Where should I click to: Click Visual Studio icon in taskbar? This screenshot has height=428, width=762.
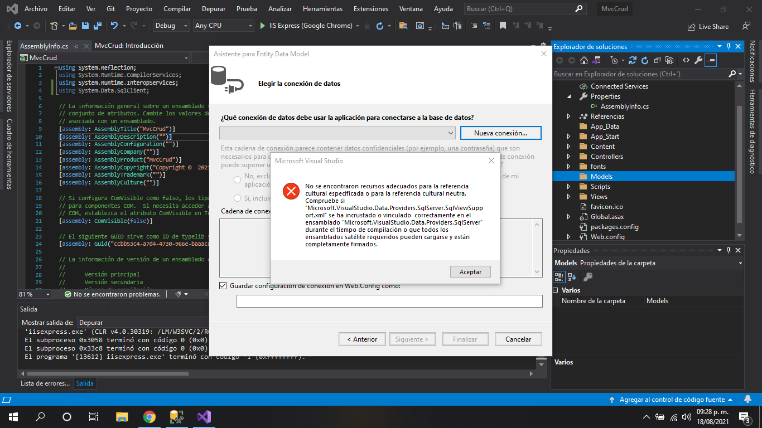point(204,416)
